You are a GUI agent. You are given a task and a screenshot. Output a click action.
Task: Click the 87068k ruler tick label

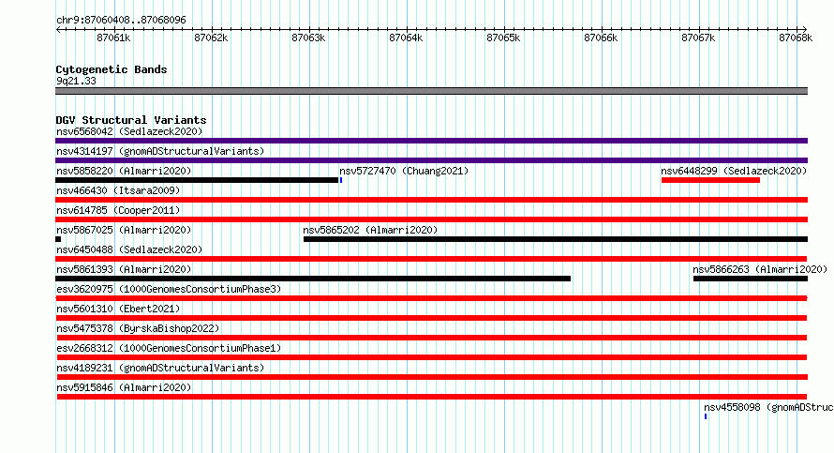pyautogui.click(x=796, y=38)
